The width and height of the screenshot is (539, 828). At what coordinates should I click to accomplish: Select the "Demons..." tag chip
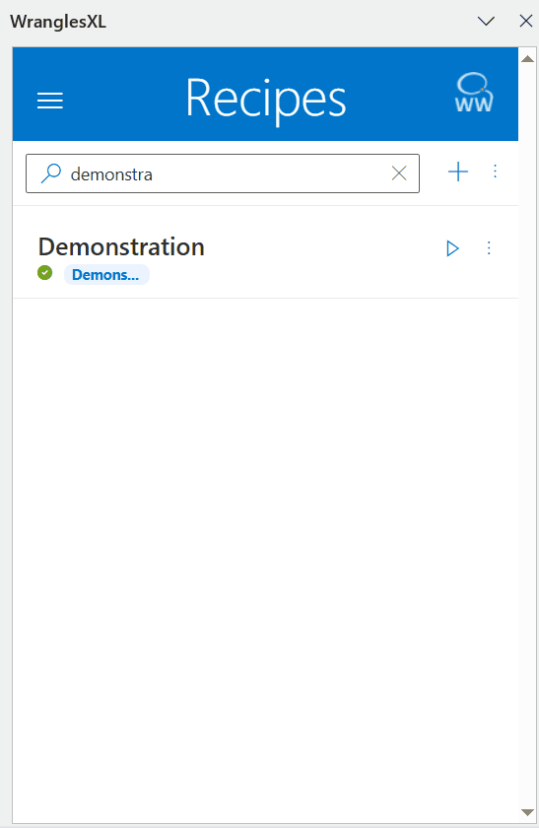(x=106, y=275)
